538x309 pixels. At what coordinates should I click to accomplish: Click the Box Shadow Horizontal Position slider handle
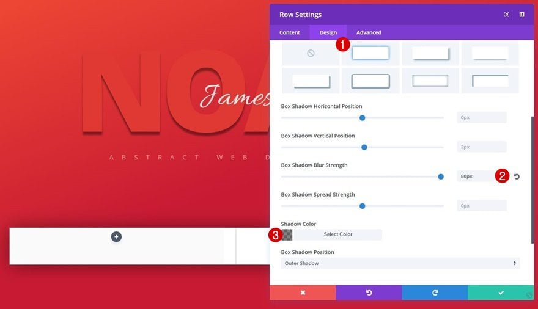pyautogui.click(x=362, y=118)
